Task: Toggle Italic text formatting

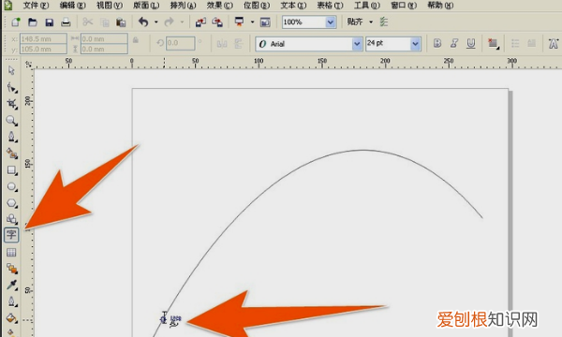Action: (x=453, y=44)
